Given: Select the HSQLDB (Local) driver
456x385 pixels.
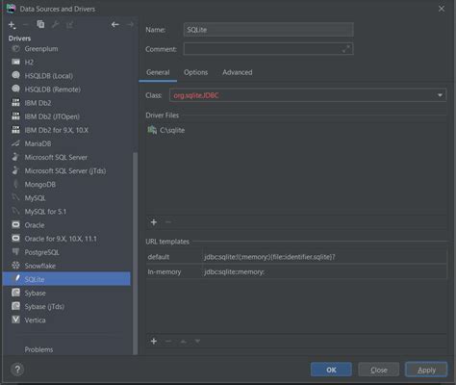Looking at the screenshot, I should click(66, 76).
